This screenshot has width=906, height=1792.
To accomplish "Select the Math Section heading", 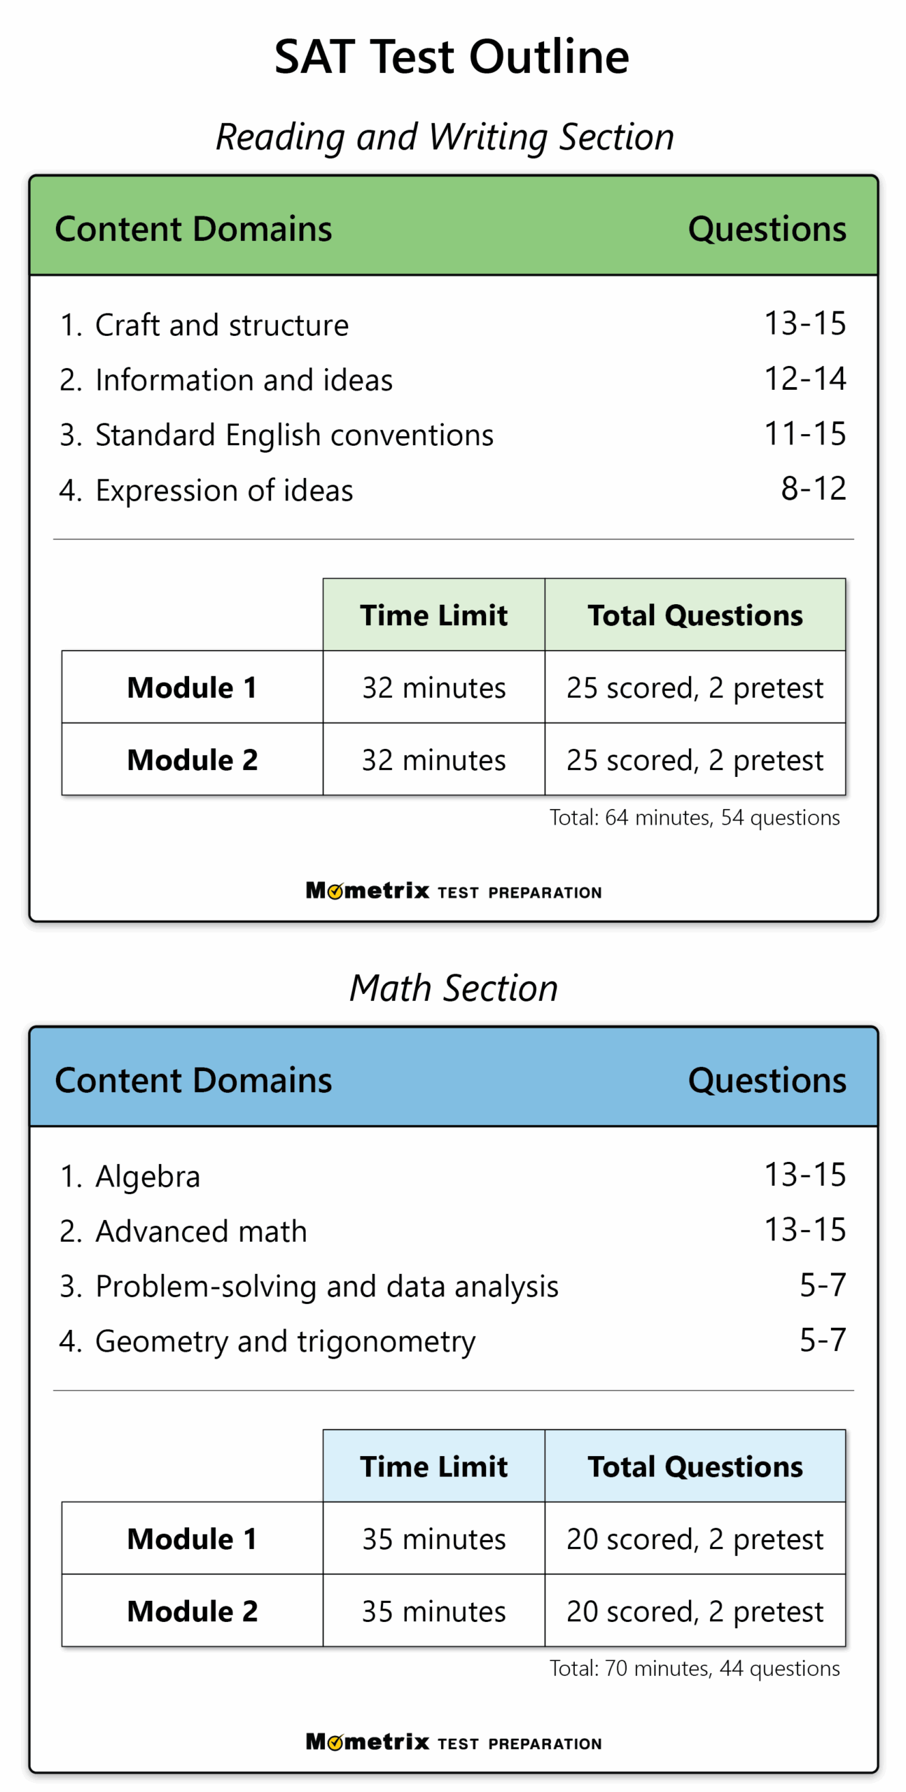I will [453, 988].
